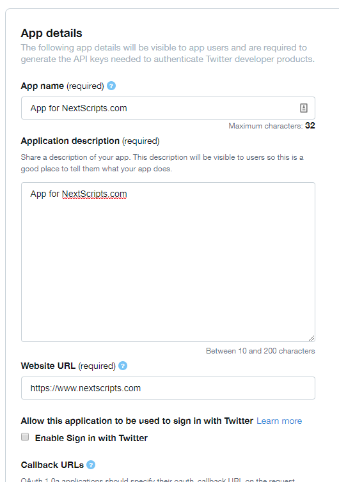
Task: Click the 'Website URL (required)' label
Action: (x=68, y=366)
